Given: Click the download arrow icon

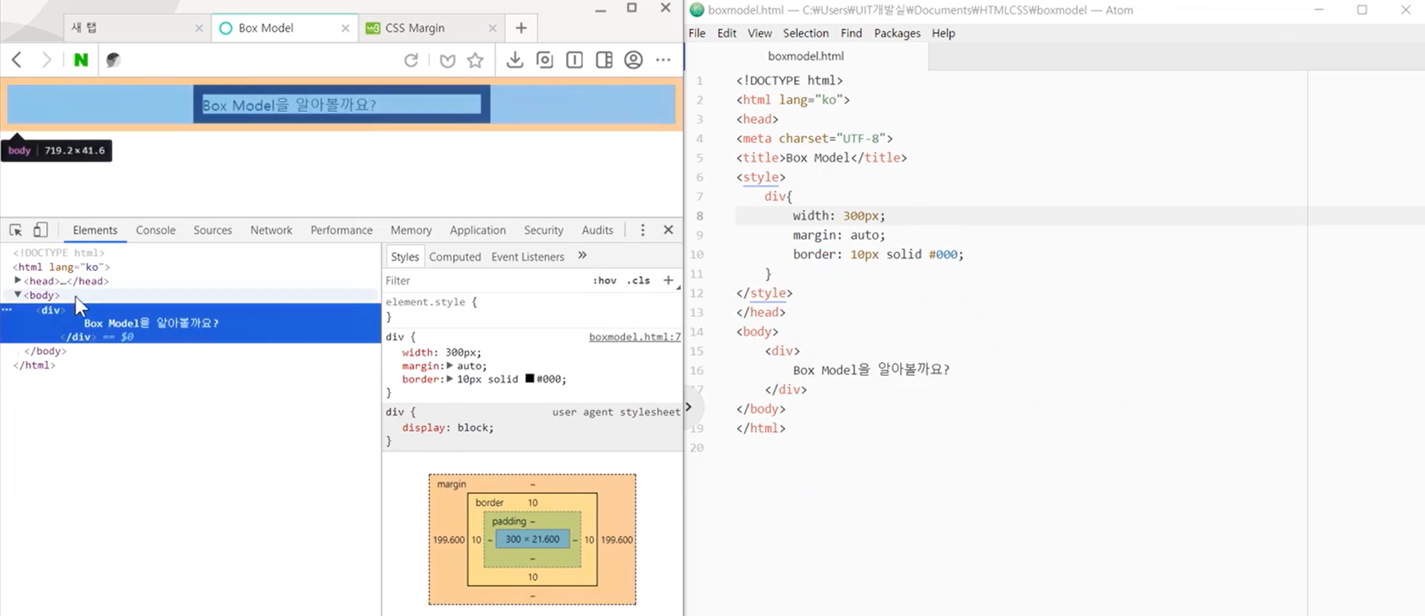Looking at the screenshot, I should click(515, 60).
